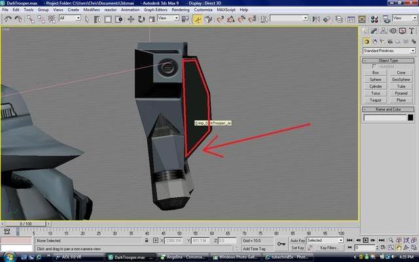Create a Sphere primitive
The height and width of the screenshot is (262, 419).
click(x=375, y=79)
